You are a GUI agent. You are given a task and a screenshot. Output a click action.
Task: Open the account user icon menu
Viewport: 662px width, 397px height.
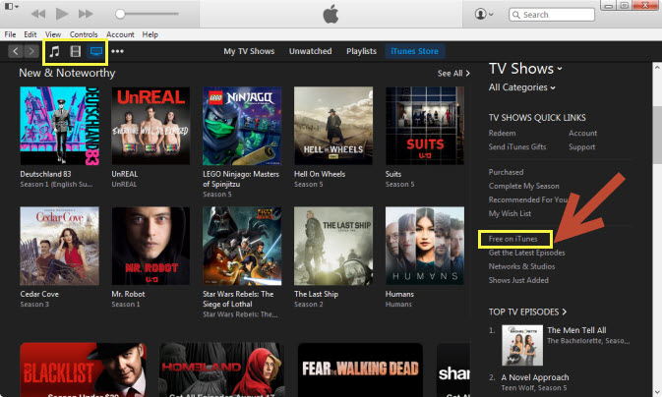484,14
